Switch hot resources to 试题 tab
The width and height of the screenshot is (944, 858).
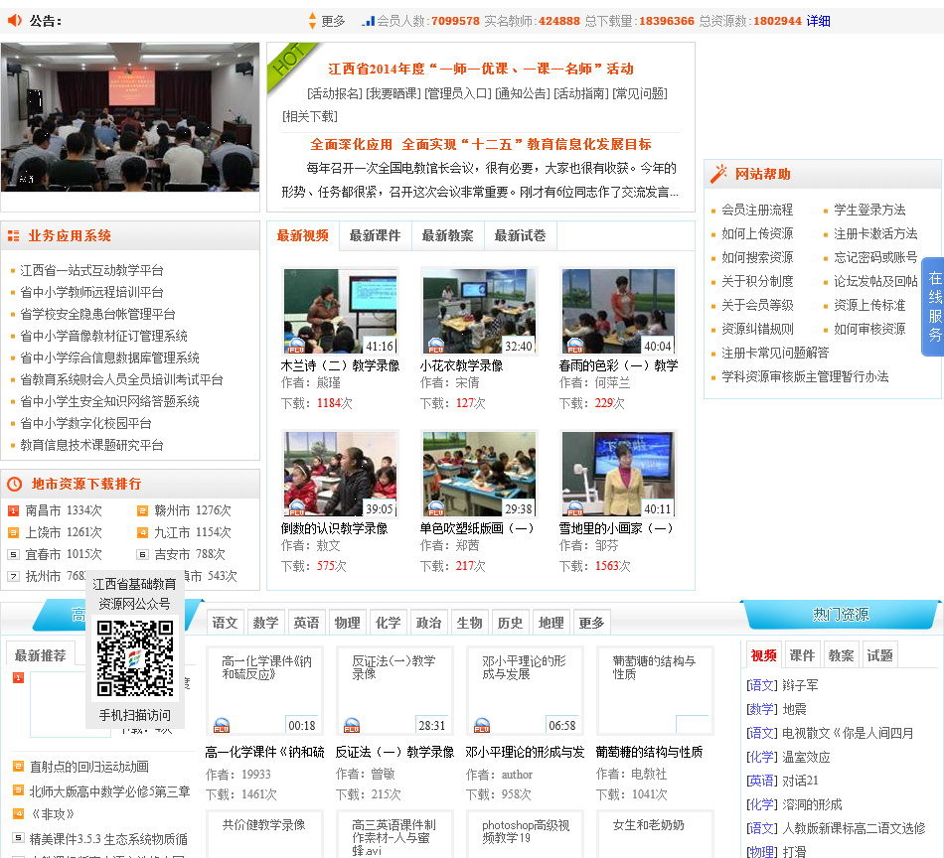[x=879, y=655]
